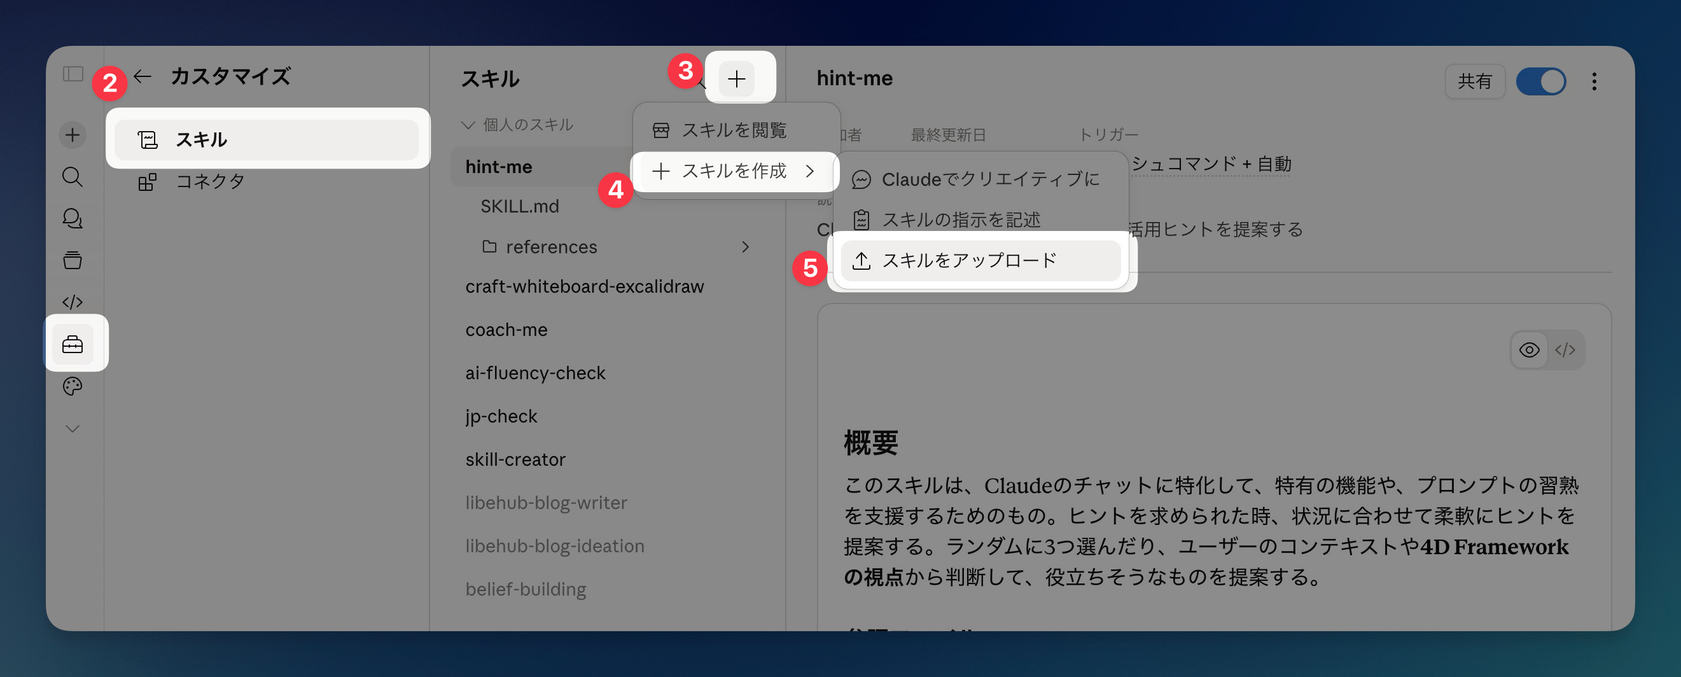Choose スキルを閲覧 from the menu
Image resolution: width=1681 pixels, height=677 pixels.
736,130
